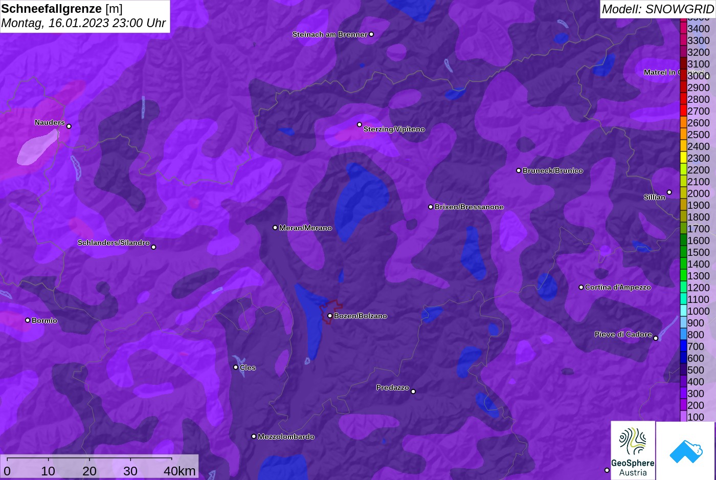Click the 0 mark on scale bar
The image size is (716, 480).
pos(7,471)
